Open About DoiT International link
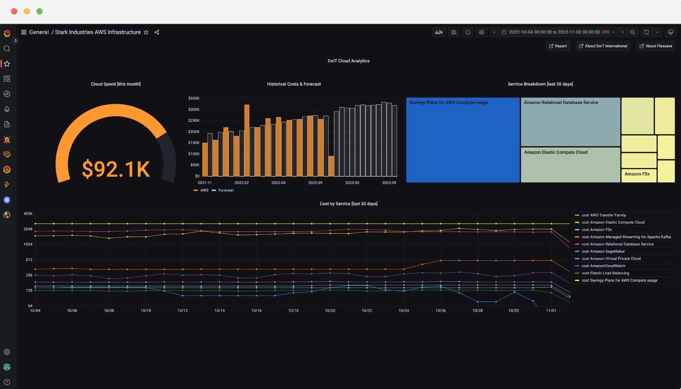The image size is (681, 389). [x=603, y=46]
